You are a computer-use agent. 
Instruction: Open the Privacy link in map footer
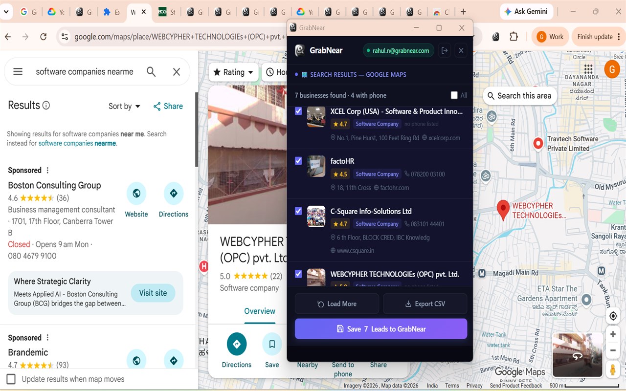coord(474,386)
